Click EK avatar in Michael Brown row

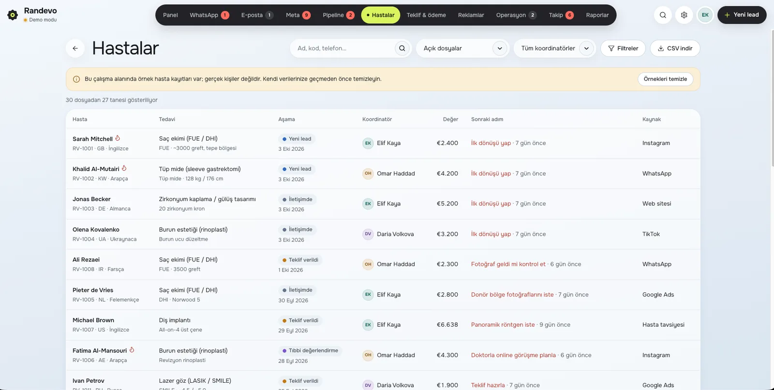[368, 325]
